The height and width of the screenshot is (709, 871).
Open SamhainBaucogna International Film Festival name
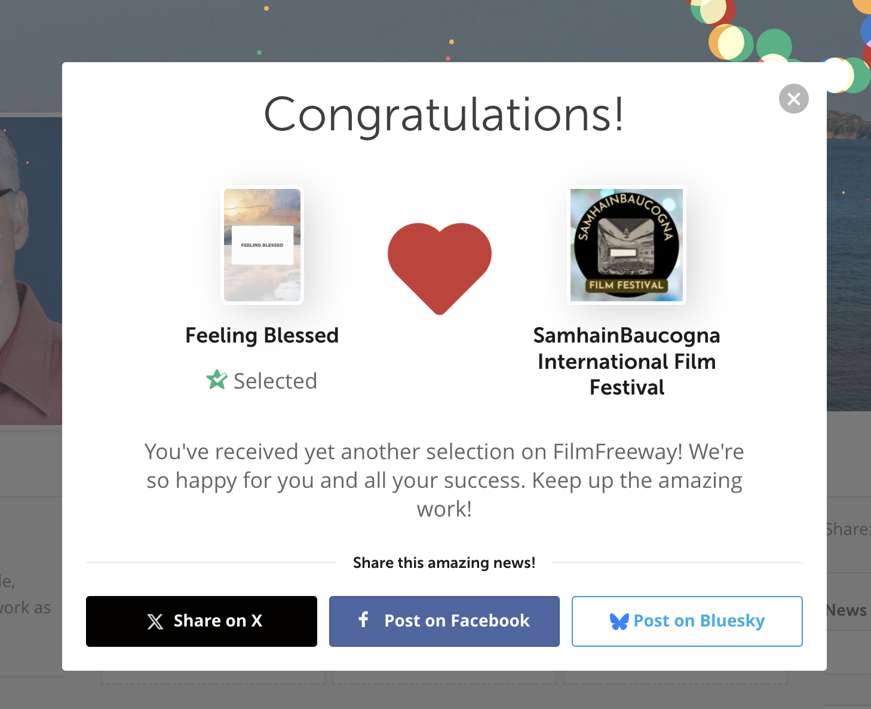(626, 361)
